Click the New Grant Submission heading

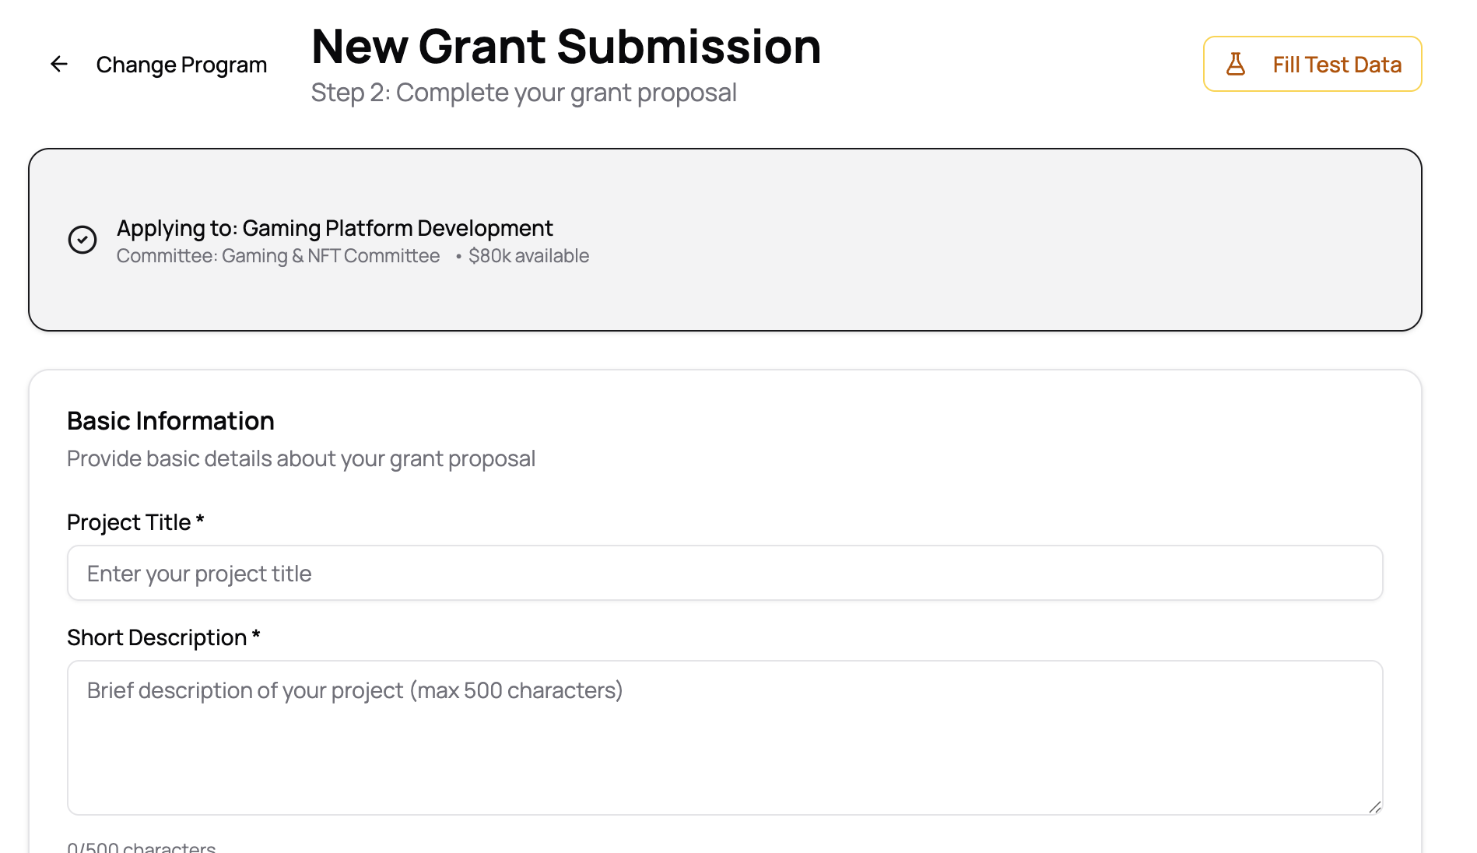click(x=566, y=47)
